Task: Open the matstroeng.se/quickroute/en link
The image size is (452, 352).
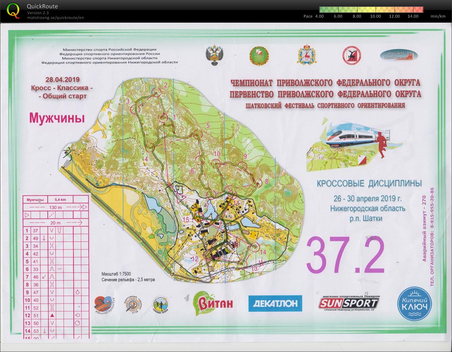Action: click(55, 18)
